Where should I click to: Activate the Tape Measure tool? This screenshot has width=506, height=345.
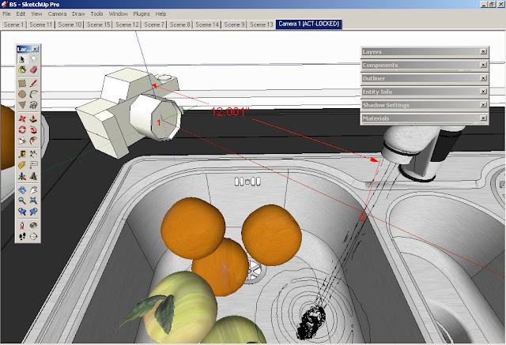click(x=22, y=154)
